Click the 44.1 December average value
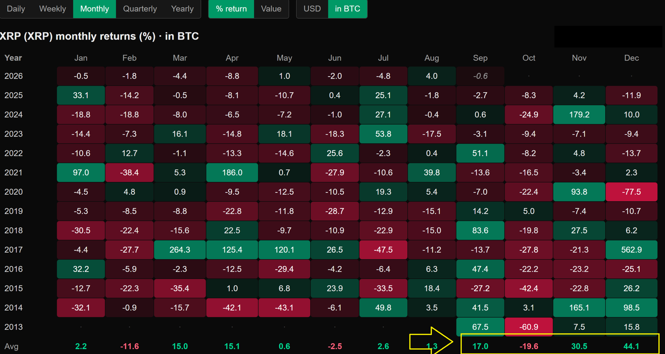 point(631,347)
